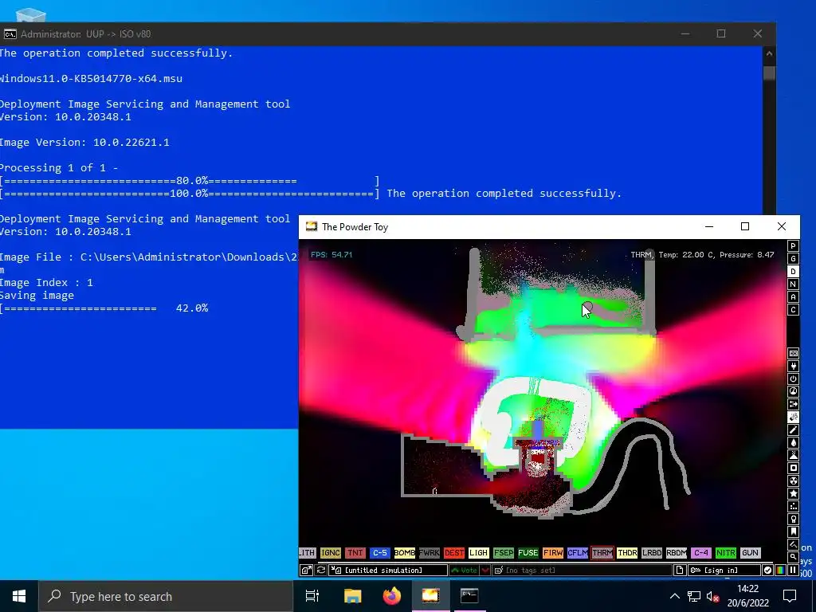
Task: Click the command prompt scrollbar thumb
Action: point(769,73)
